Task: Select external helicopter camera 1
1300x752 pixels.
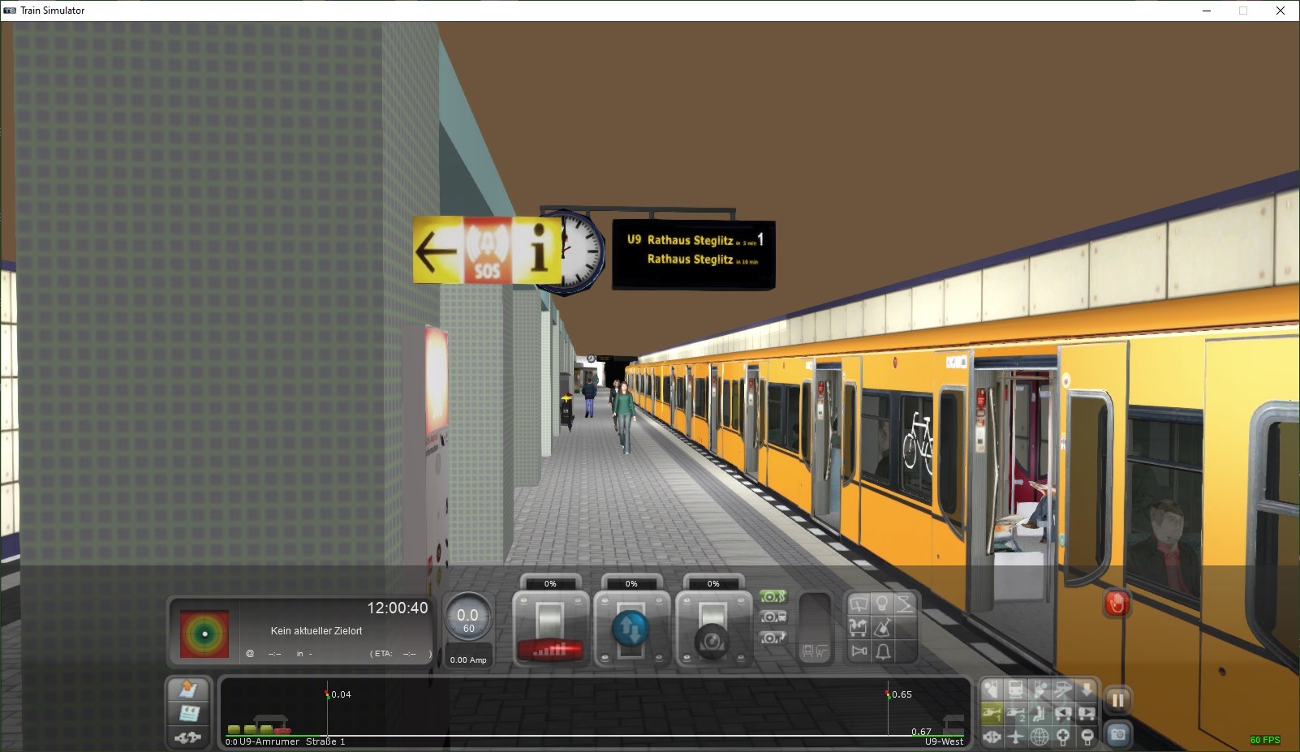Action: [x=992, y=714]
